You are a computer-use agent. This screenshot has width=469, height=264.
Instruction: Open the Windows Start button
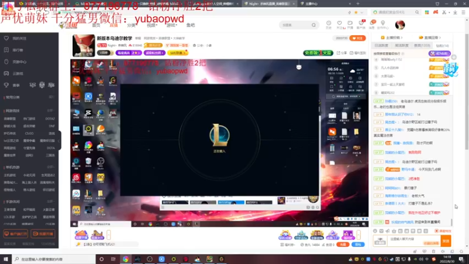click(6, 259)
